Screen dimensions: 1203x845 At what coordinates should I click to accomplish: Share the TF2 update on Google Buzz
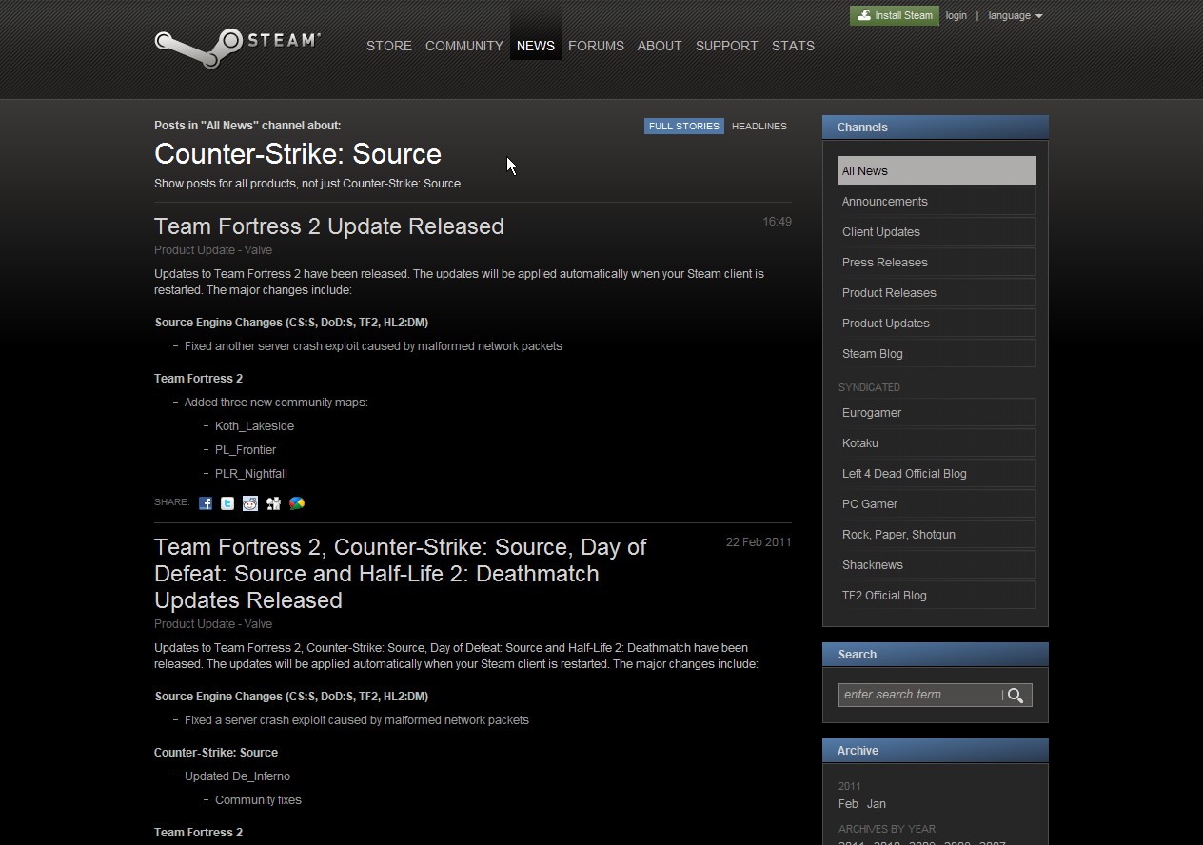[x=297, y=503]
